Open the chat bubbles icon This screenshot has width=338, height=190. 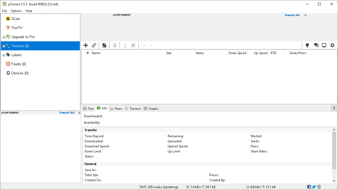coord(316,45)
